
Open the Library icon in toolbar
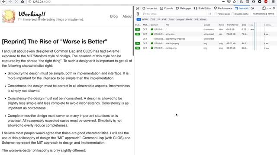pos(241,2)
